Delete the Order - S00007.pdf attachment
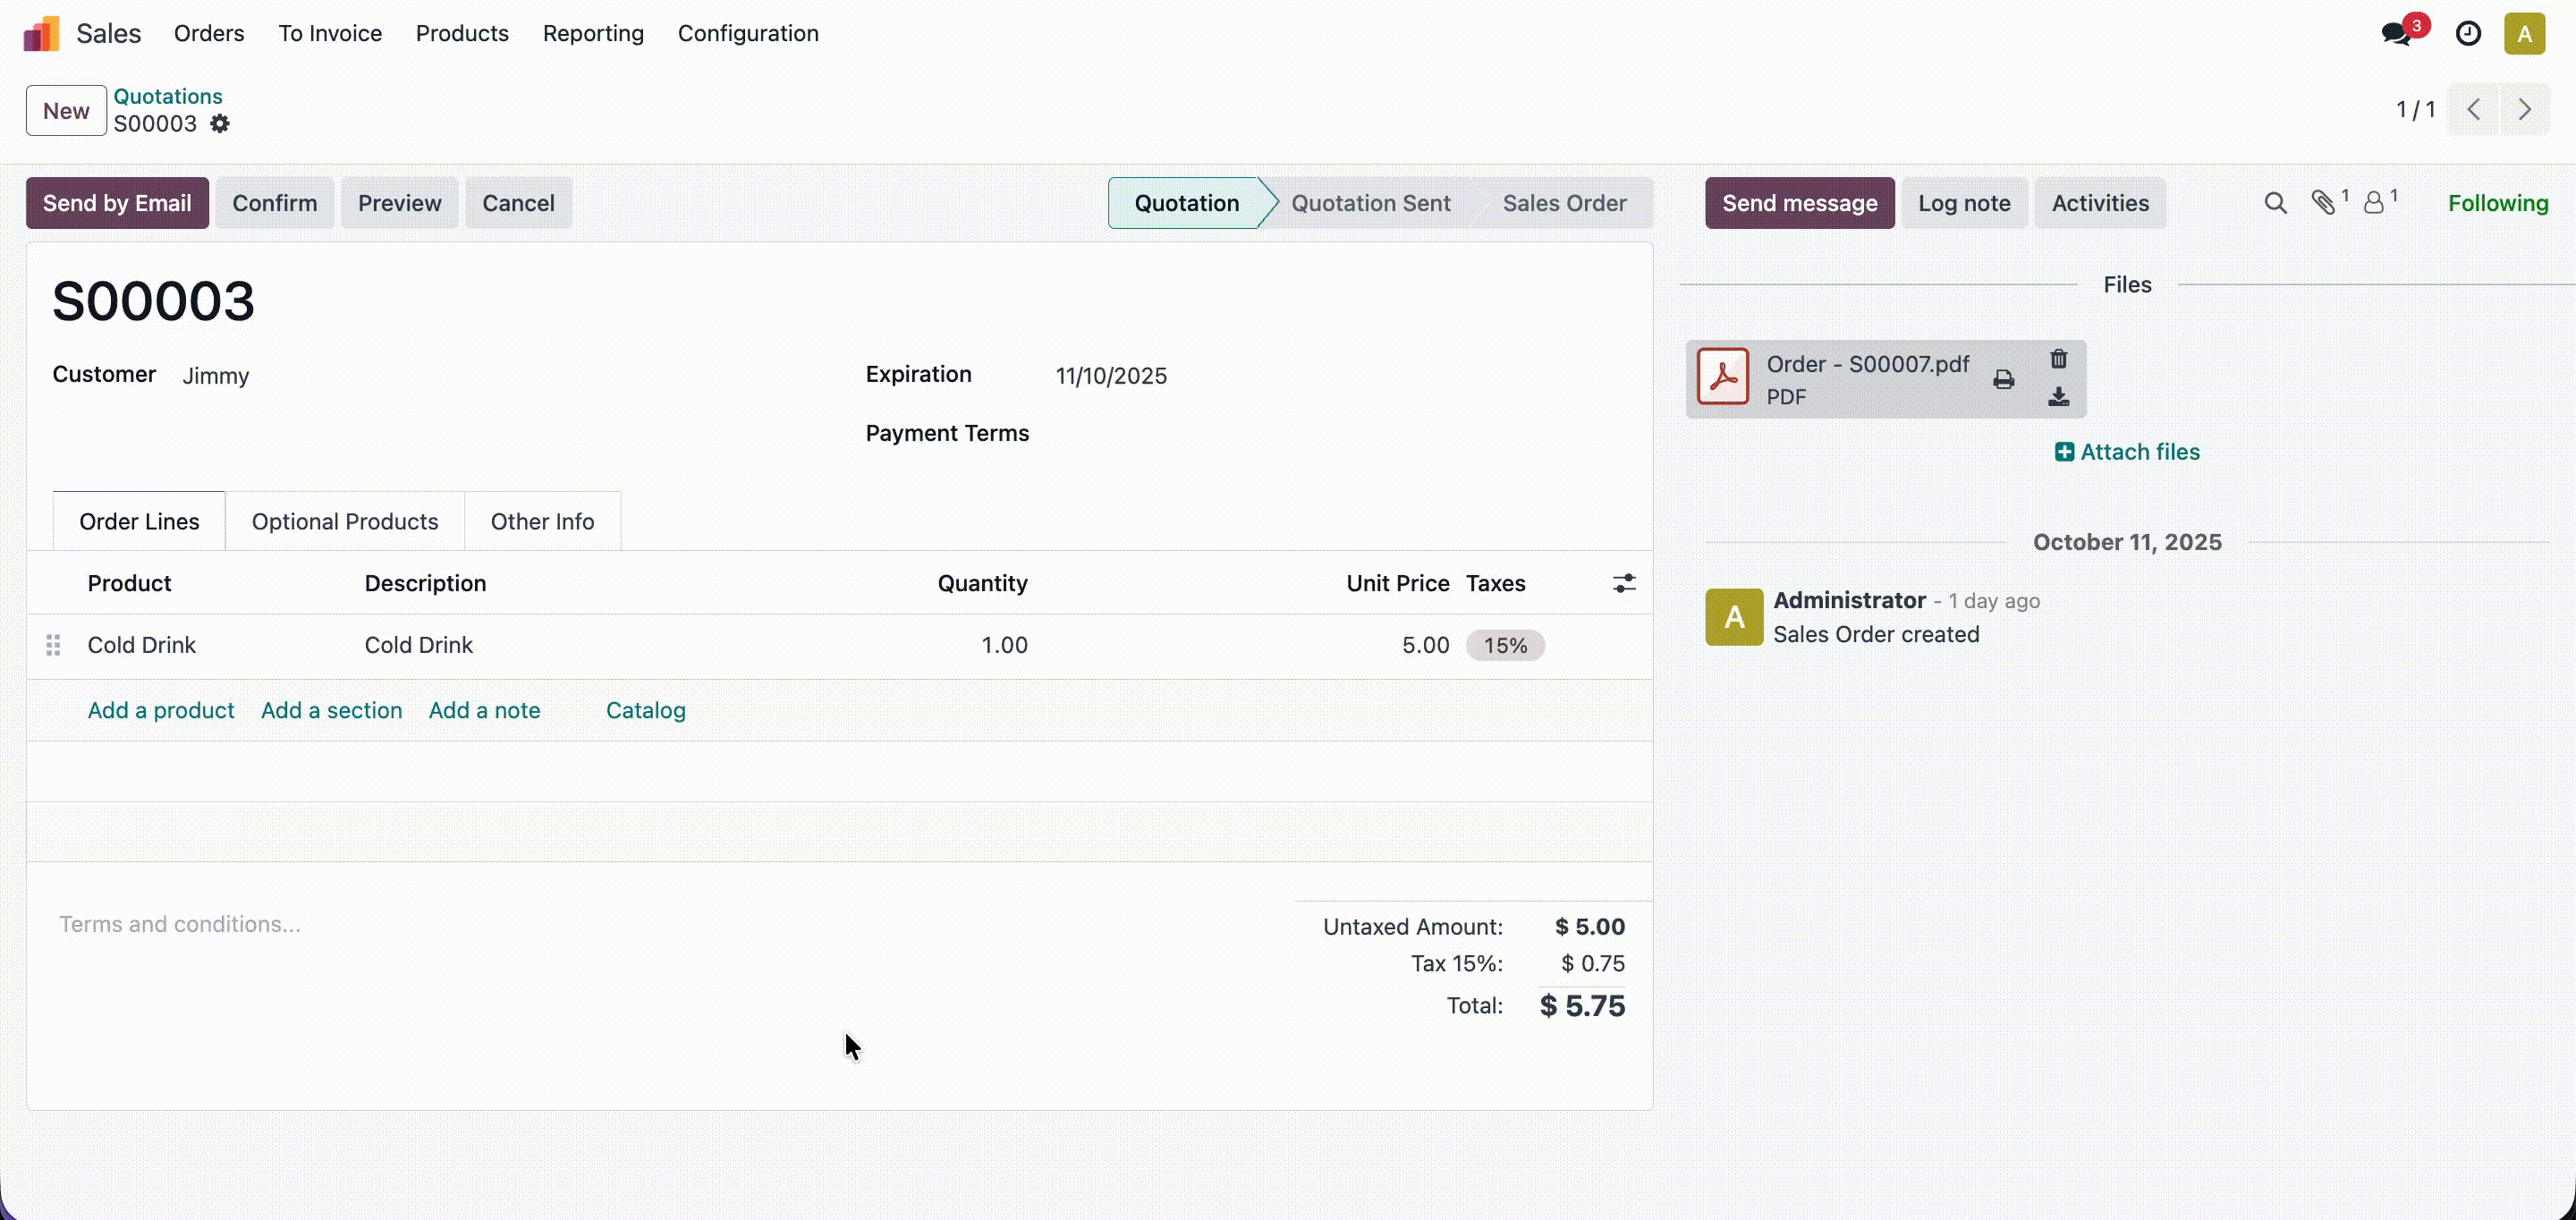Screen dimensions: 2576x1220 coord(2058,359)
